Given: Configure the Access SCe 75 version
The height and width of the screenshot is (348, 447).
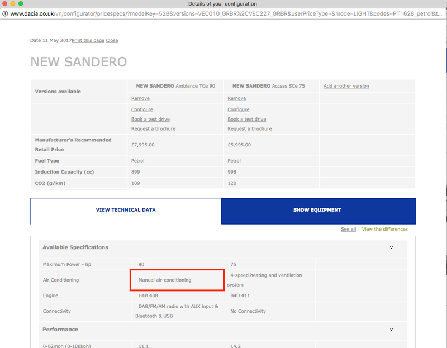Looking at the screenshot, I should 239,109.
